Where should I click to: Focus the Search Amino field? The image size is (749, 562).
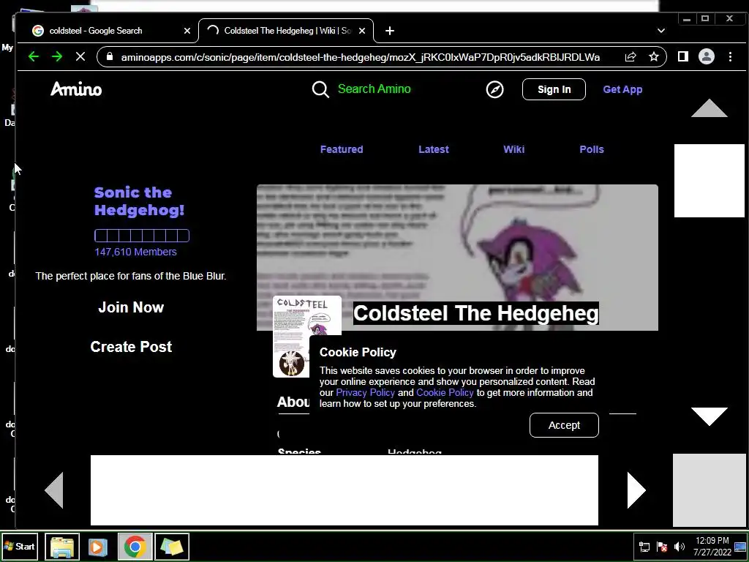click(x=374, y=89)
